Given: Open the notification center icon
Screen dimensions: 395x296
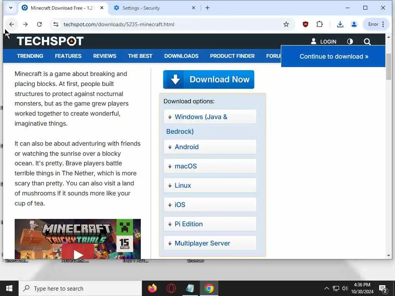Looking at the screenshot, I should (x=383, y=289).
